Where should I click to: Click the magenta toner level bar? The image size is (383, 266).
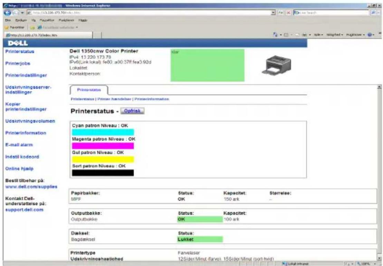[103, 146]
